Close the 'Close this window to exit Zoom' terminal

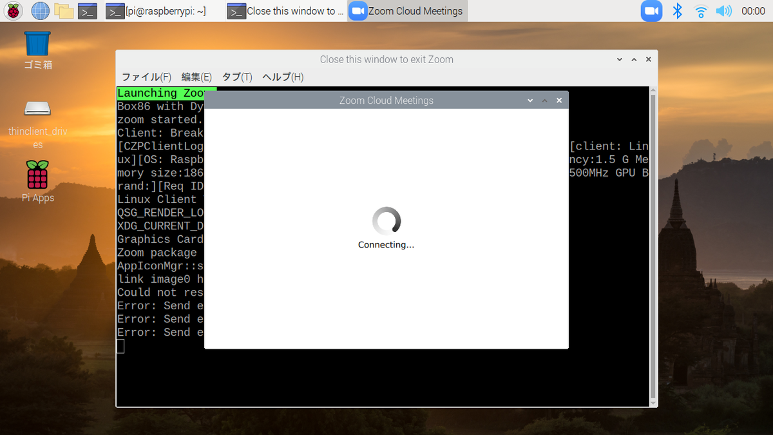(648, 59)
